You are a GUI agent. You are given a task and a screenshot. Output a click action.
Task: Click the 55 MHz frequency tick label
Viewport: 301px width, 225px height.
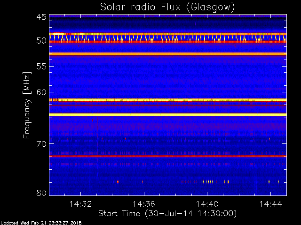click(x=41, y=67)
